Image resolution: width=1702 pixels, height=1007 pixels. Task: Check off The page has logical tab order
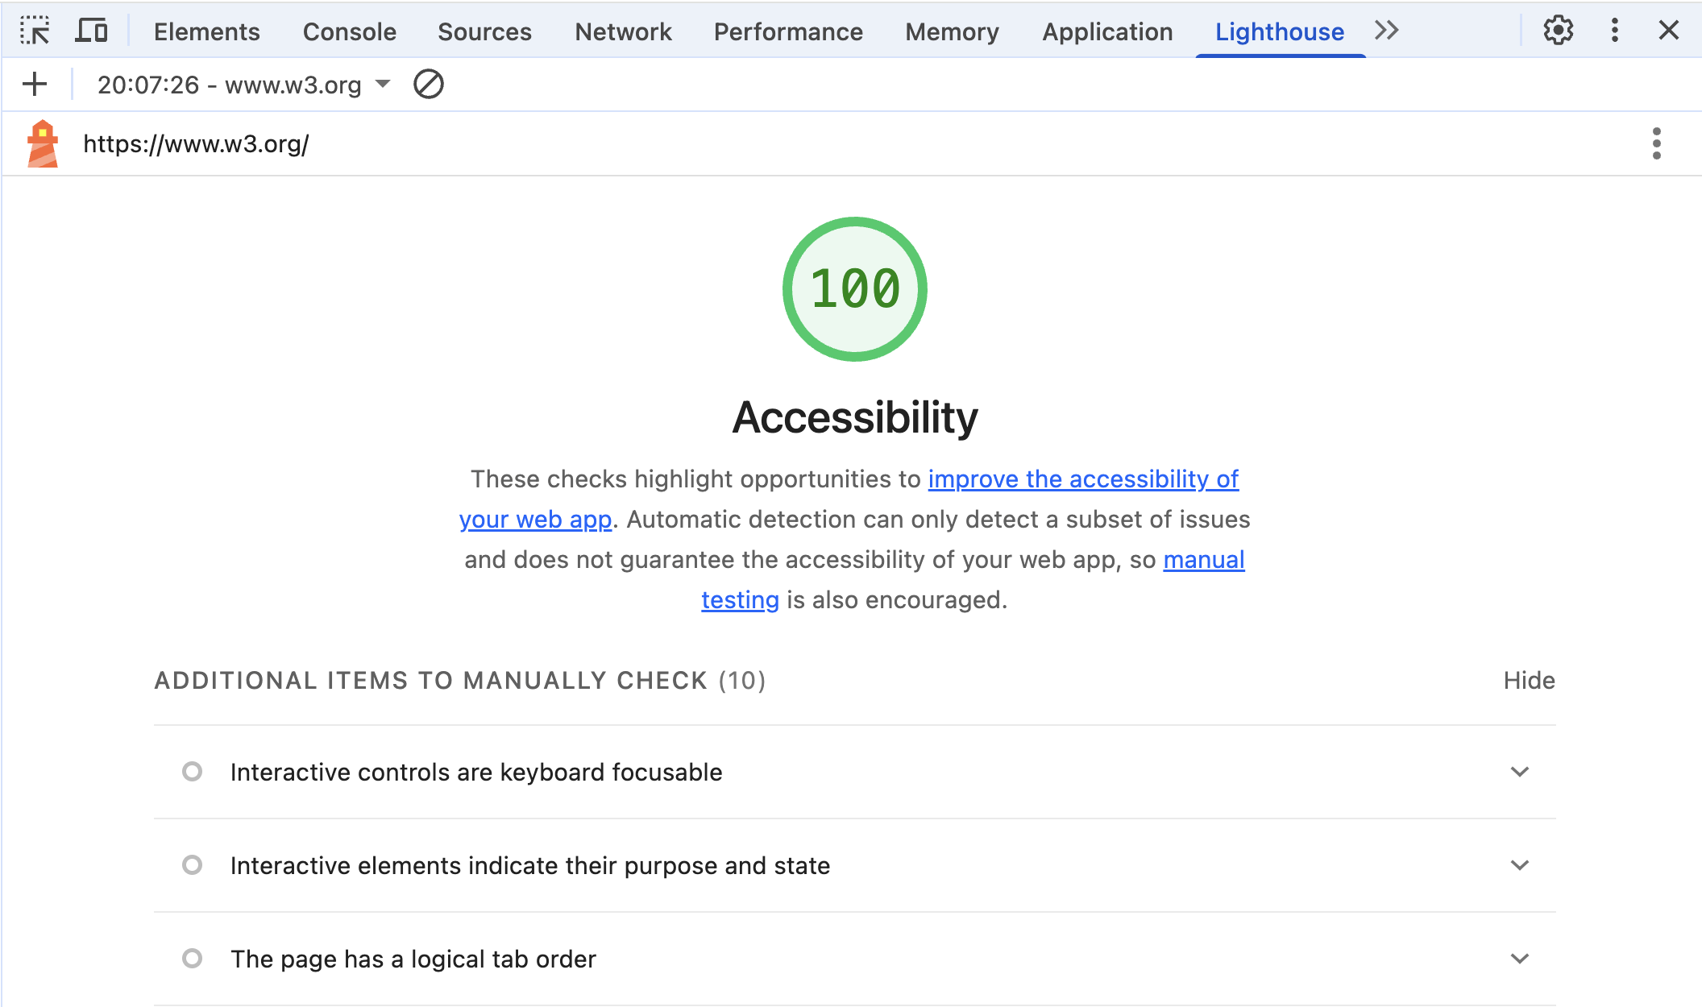(x=192, y=959)
